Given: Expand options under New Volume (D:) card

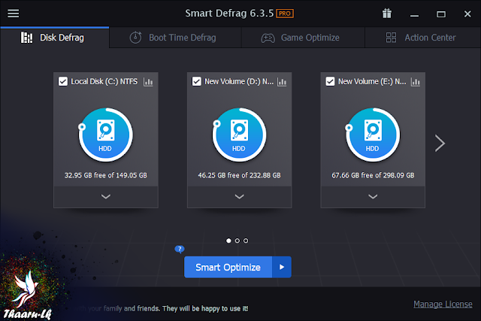Looking at the screenshot, I should [239, 197].
